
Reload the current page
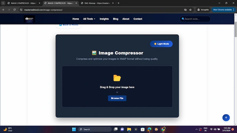pyautogui.click(x=15, y=10)
